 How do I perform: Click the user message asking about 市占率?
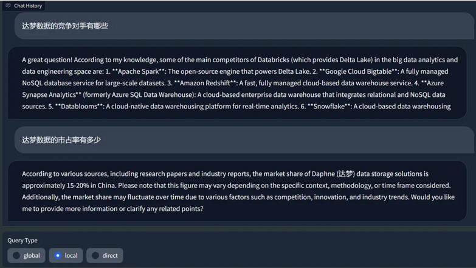(x=244, y=140)
